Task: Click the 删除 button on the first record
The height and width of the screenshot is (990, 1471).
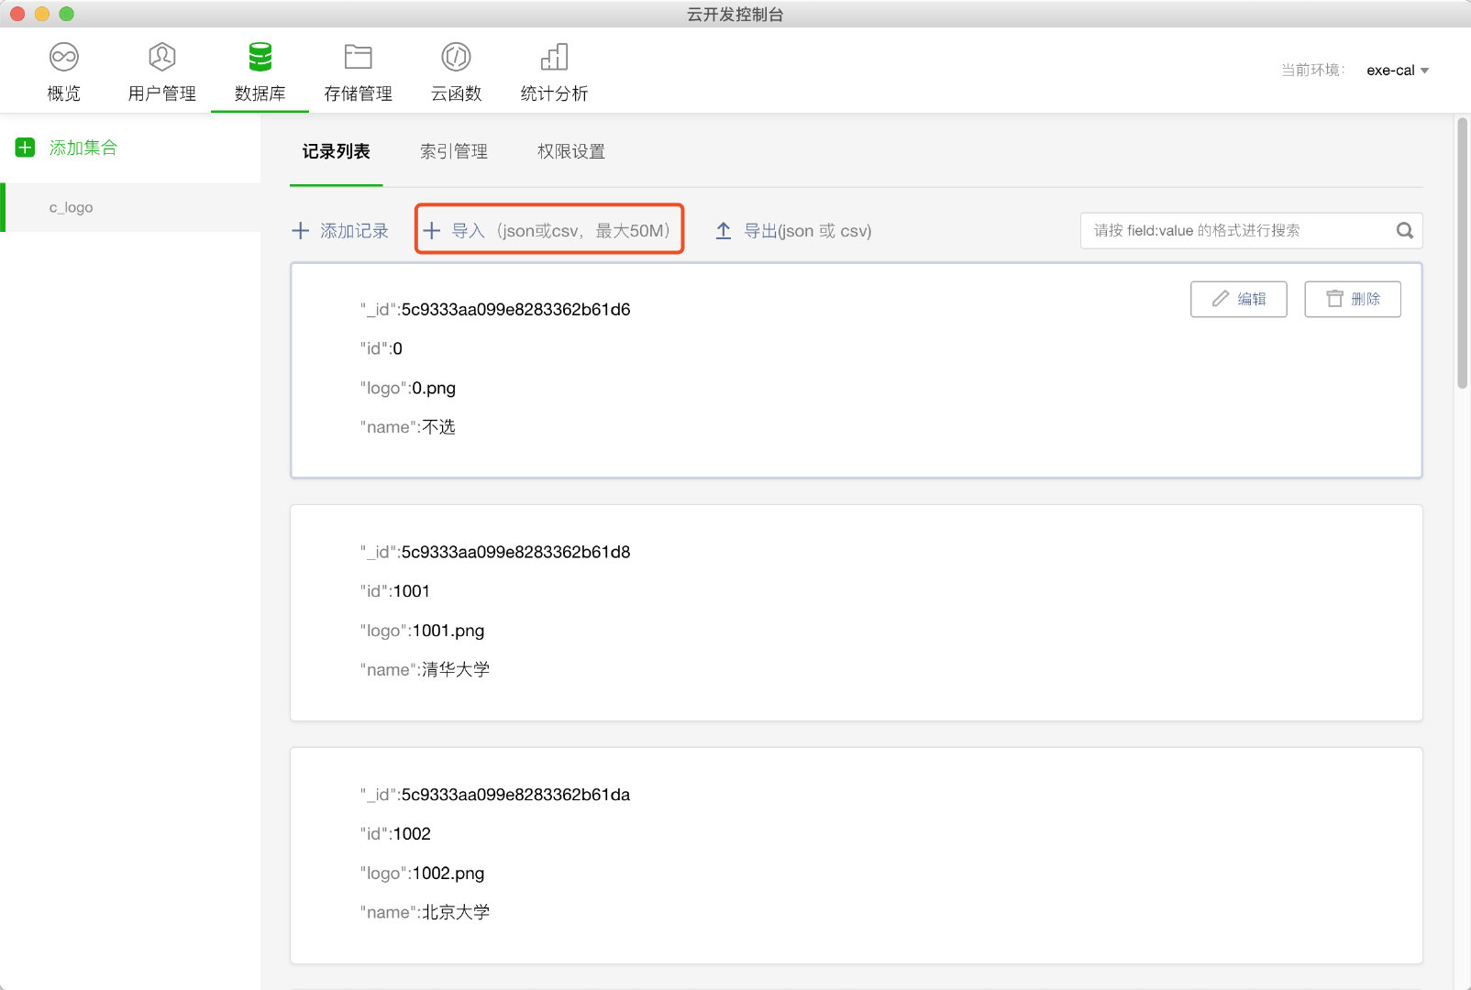Action: coord(1353,299)
